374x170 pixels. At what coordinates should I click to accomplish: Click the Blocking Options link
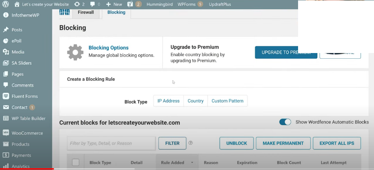click(109, 48)
